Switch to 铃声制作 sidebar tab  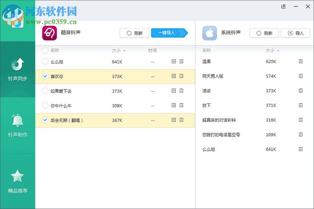pos(18,125)
